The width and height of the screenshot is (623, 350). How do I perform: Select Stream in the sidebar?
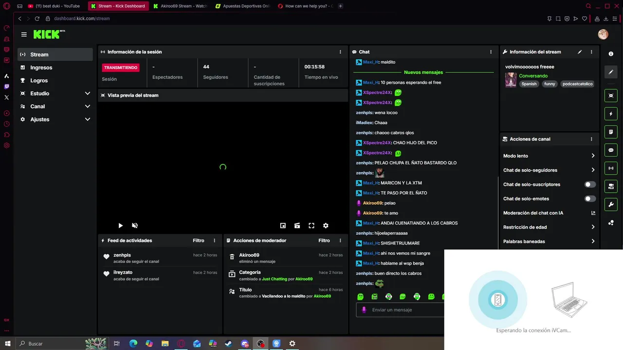tap(55, 54)
